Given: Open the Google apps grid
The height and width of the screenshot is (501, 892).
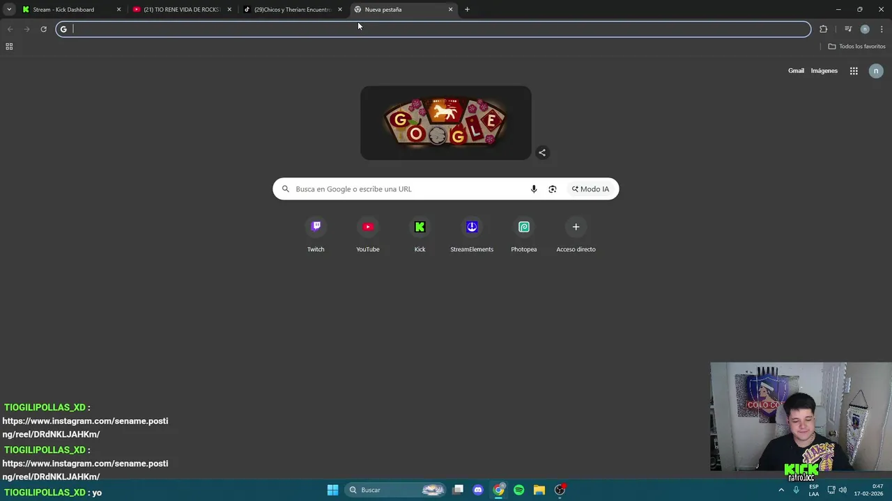Looking at the screenshot, I should click(854, 71).
